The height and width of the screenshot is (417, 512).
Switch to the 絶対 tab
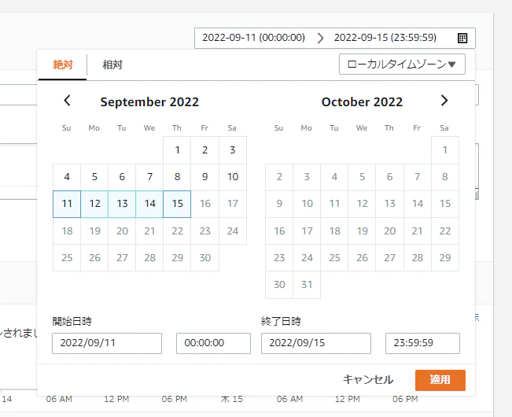pyautogui.click(x=62, y=65)
